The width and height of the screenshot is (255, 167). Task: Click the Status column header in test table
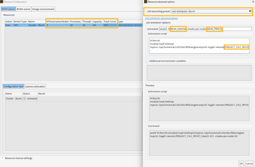(x=27, y=94)
